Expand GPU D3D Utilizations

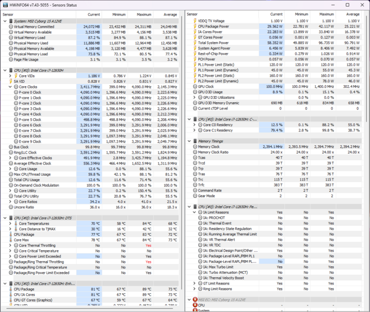pos(194,98)
